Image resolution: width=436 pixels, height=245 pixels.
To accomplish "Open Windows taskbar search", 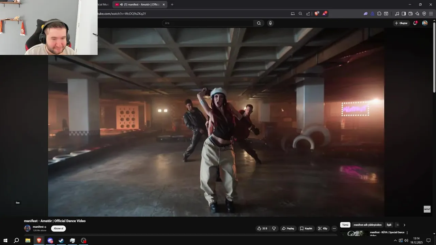I will (16, 241).
